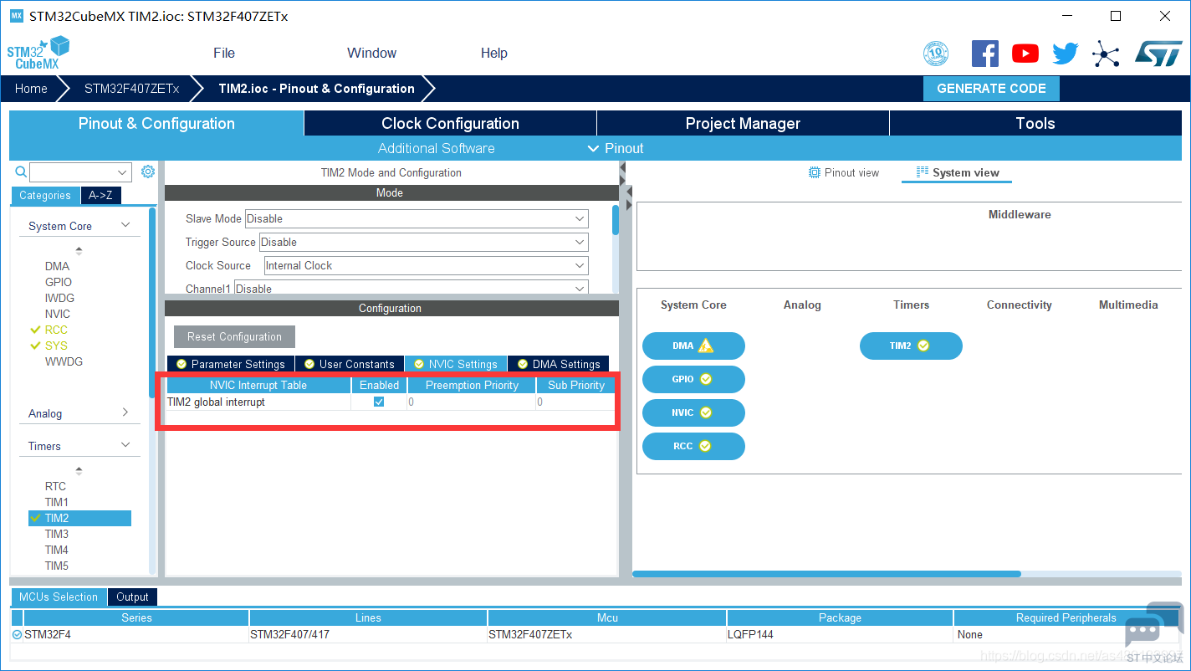Open the Help menu
This screenshot has width=1191, height=671.
click(x=494, y=53)
